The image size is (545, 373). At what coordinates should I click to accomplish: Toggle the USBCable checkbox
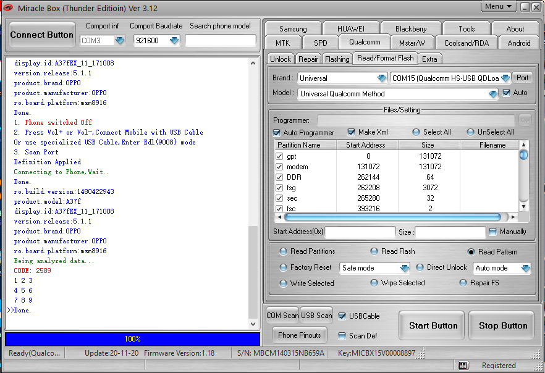[342, 316]
